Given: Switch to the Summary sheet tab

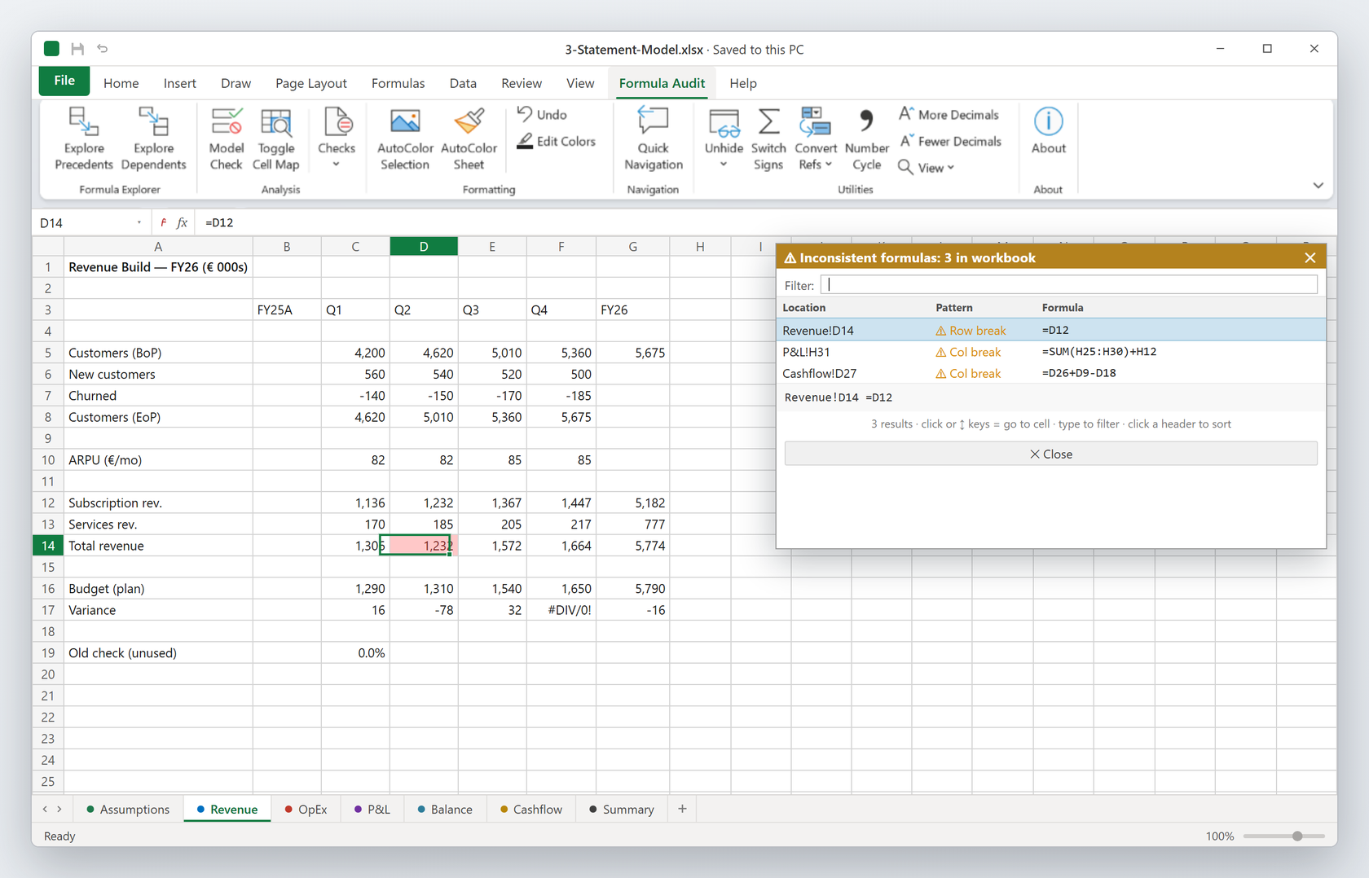Looking at the screenshot, I should pos(622,809).
